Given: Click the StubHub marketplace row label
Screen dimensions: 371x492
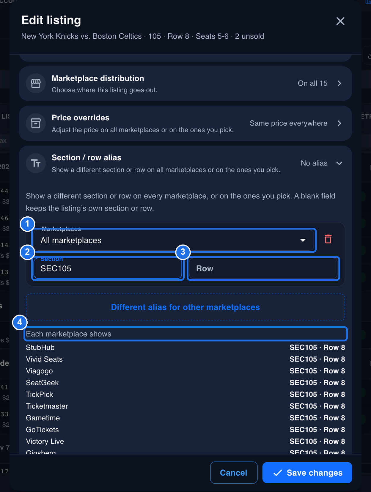Looking at the screenshot, I should point(40,348).
